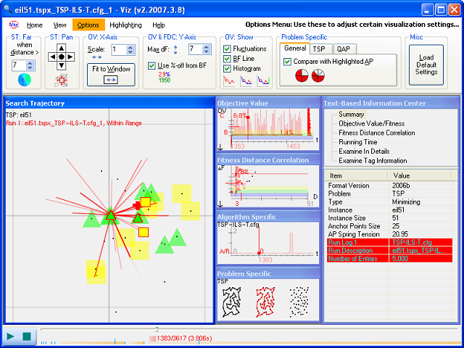
Task: Click the red fluctuations line chart icon
Action: click(229, 80)
